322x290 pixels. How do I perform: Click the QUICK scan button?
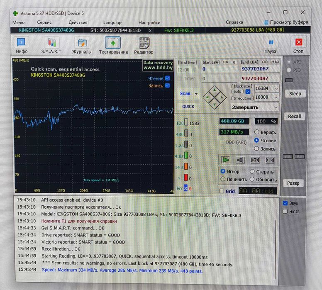click(188, 107)
